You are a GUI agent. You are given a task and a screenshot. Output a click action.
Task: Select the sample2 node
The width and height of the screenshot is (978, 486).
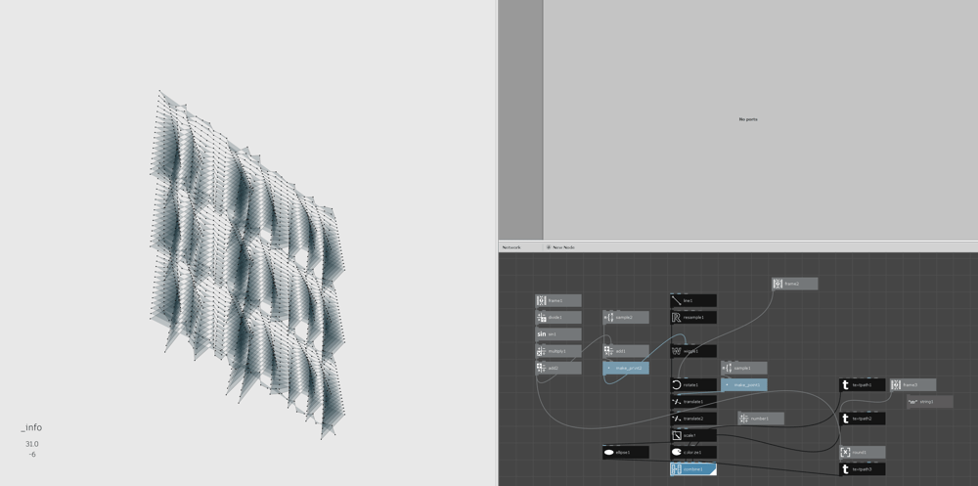click(626, 318)
